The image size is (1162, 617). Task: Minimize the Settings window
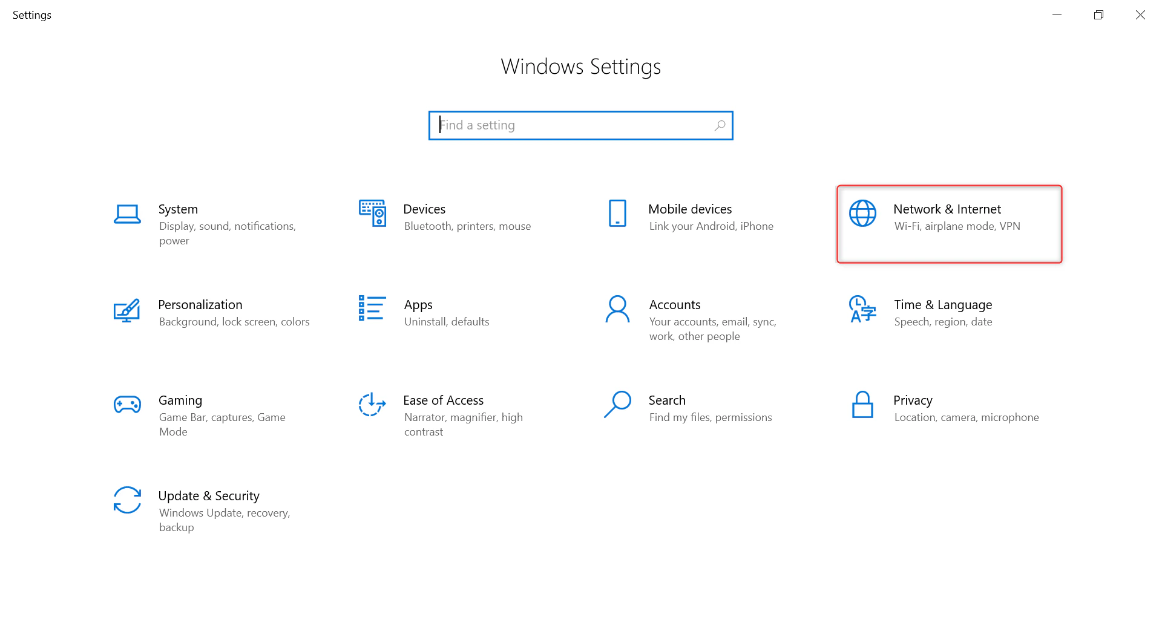tap(1057, 15)
